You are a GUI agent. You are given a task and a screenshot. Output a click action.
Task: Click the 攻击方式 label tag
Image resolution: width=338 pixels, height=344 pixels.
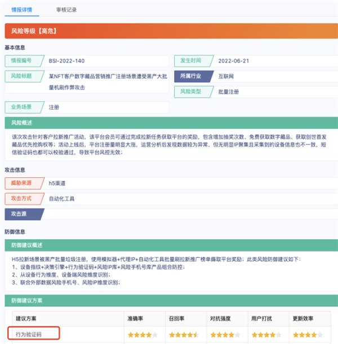[22, 199]
